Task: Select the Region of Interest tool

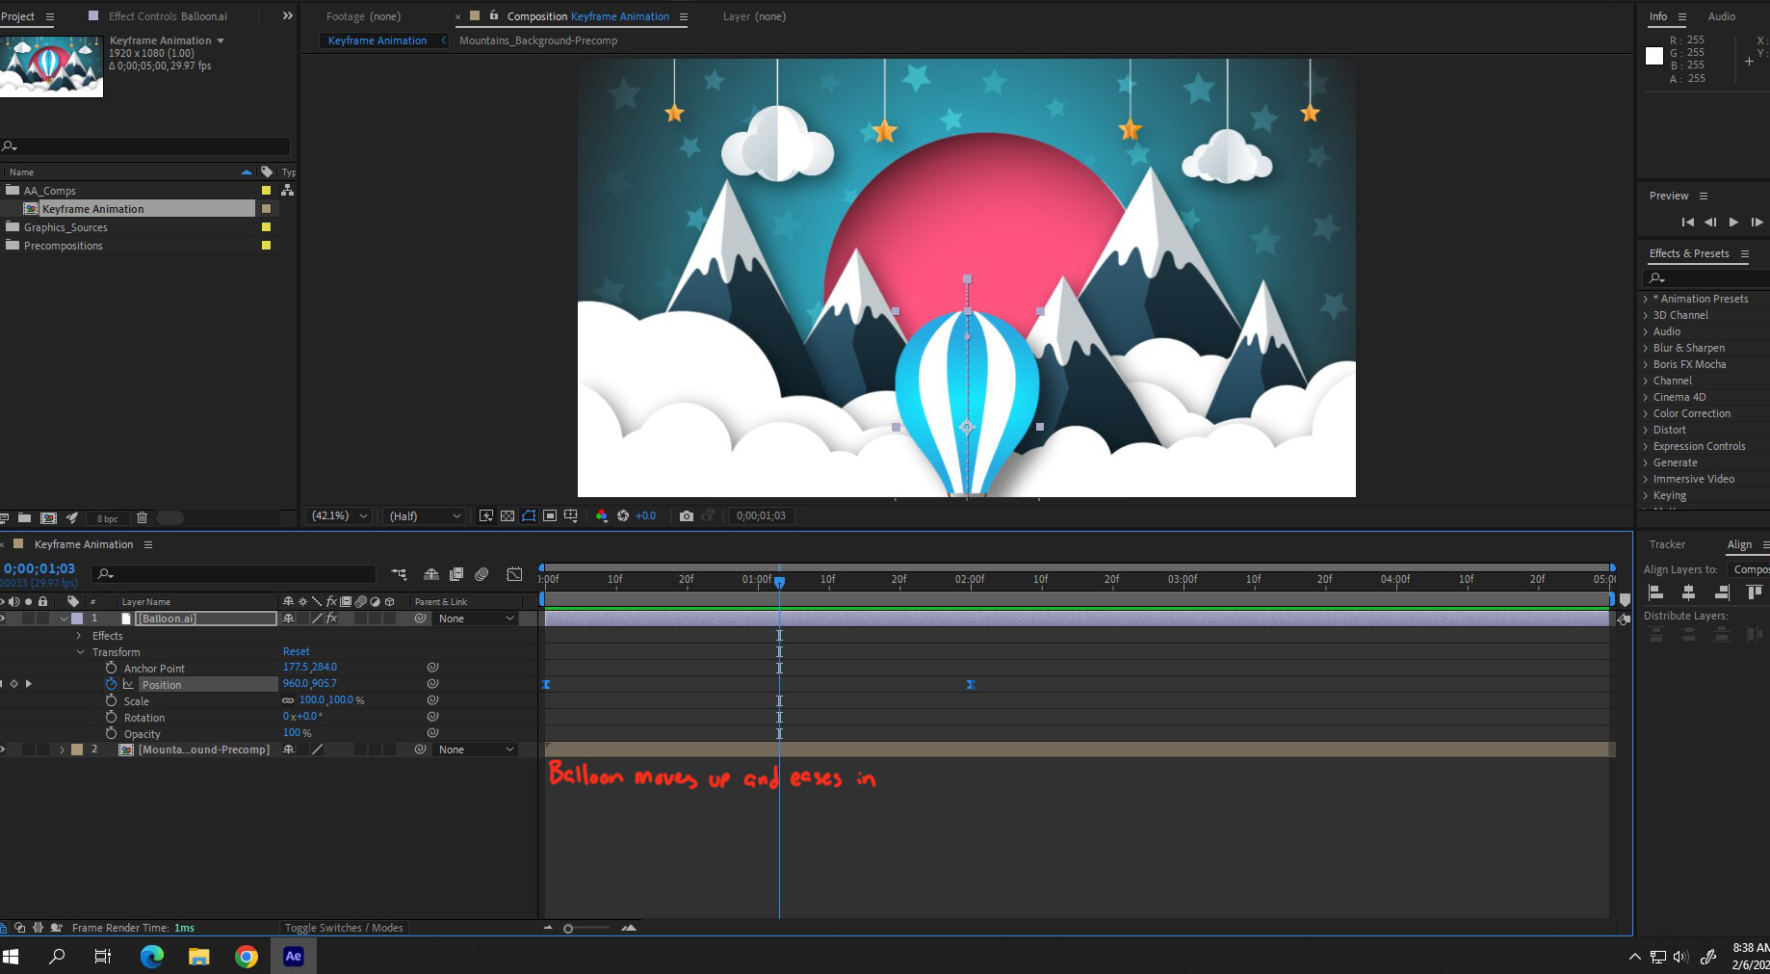Action: tap(550, 516)
